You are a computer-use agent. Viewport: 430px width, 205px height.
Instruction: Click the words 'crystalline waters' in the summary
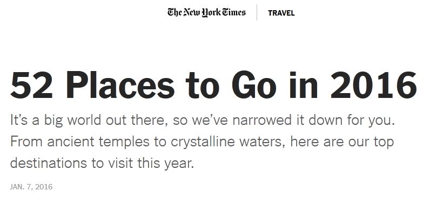coord(226,142)
